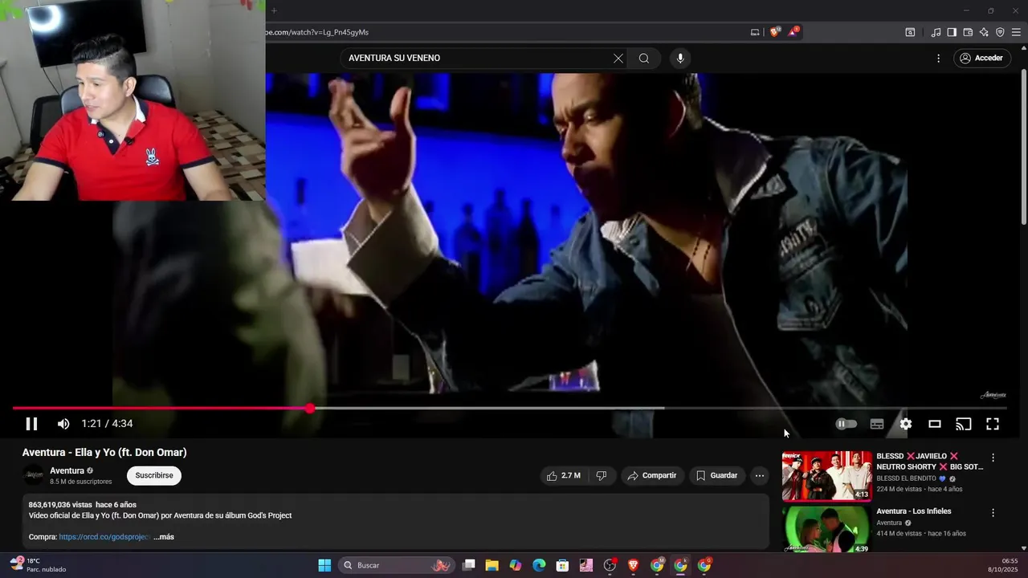Open OBS Studio from taskbar
The height and width of the screenshot is (578, 1028).
[x=610, y=565]
